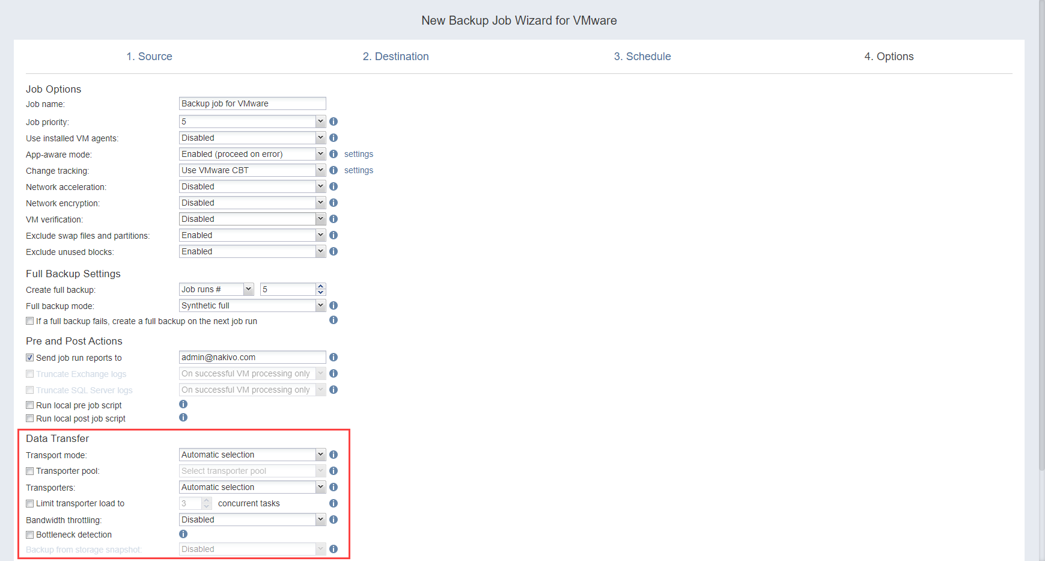Image resolution: width=1045 pixels, height=561 pixels.
Task: Click info icon for Transporters
Action: point(334,487)
